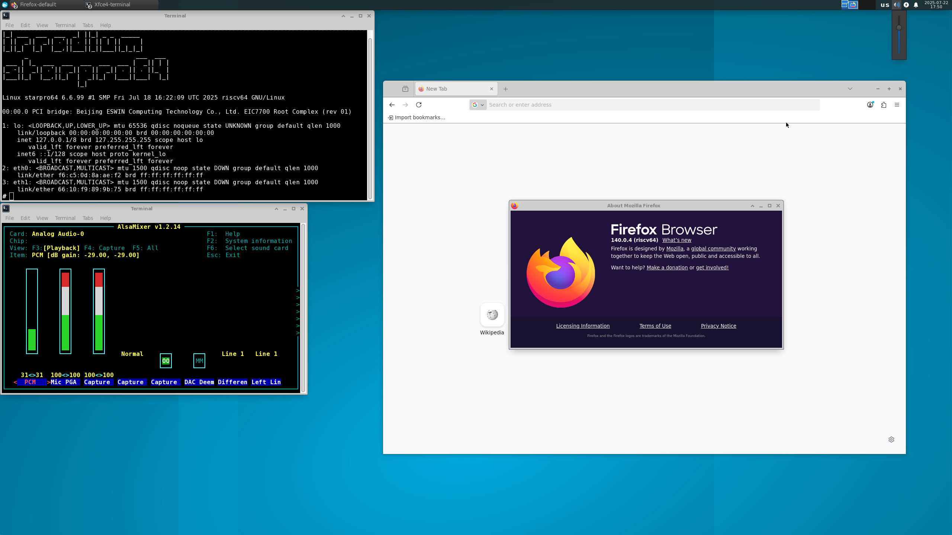
Task: Expand the list all tabs chevron
Action: pyautogui.click(x=850, y=89)
